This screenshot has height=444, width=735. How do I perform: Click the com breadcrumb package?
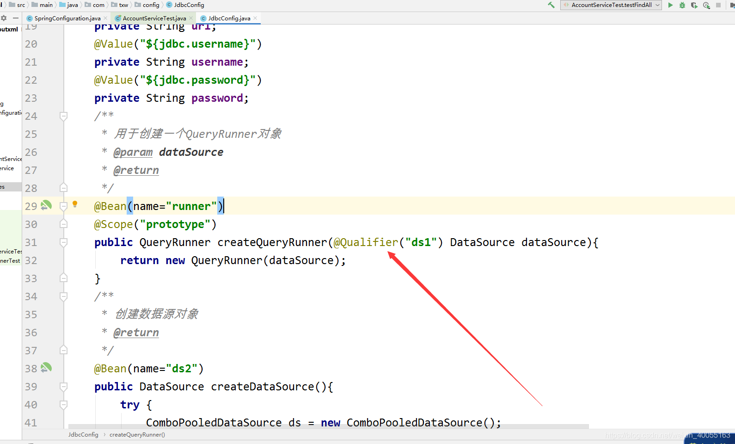pyautogui.click(x=95, y=5)
